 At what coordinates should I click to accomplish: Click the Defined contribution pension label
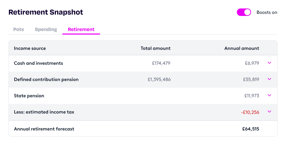coord(46,80)
